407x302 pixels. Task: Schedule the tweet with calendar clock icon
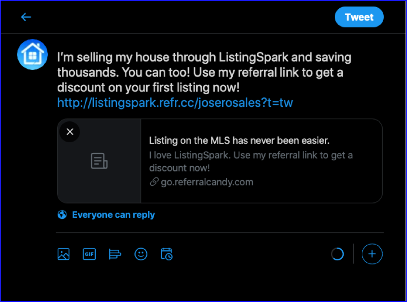pyautogui.click(x=167, y=254)
